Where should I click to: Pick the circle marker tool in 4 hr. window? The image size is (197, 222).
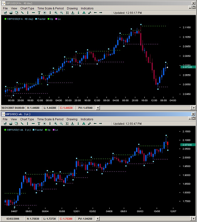[x=45, y=13]
